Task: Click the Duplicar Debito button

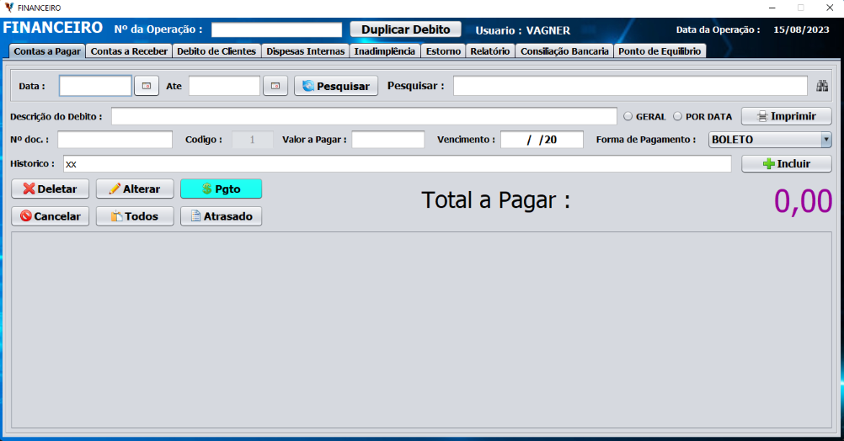Action: click(406, 29)
